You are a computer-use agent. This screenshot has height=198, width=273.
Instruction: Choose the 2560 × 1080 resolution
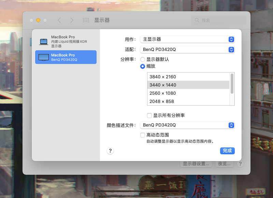(x=188, y=93)
